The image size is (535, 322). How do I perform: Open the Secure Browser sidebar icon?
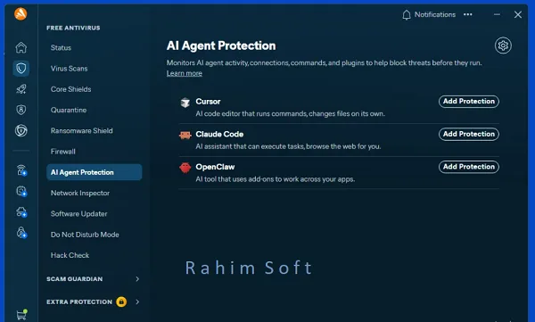(21, 131)
